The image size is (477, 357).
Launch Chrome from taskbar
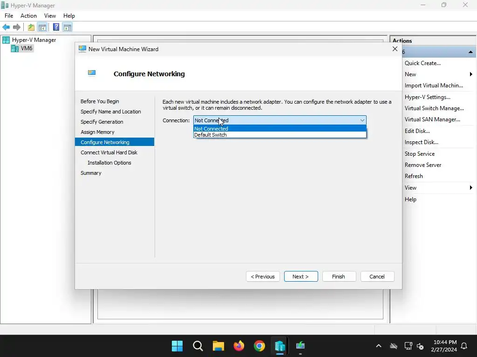click(259, 346)
